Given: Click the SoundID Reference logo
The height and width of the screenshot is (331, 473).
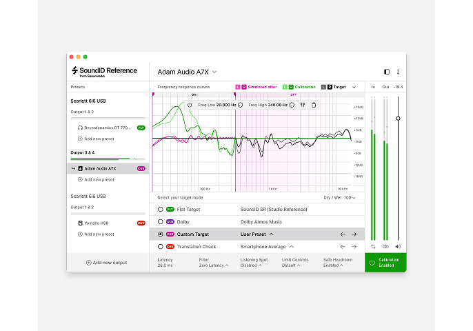Looking at the screenshot, I should [104, 72].
